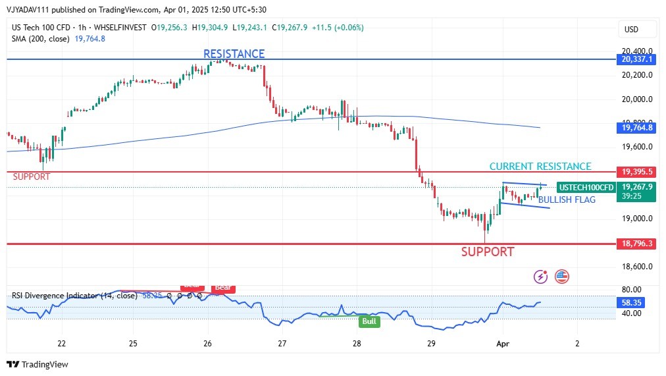
Task: Click the purple lightning bolt event icon
Action: tap(541, 277)
